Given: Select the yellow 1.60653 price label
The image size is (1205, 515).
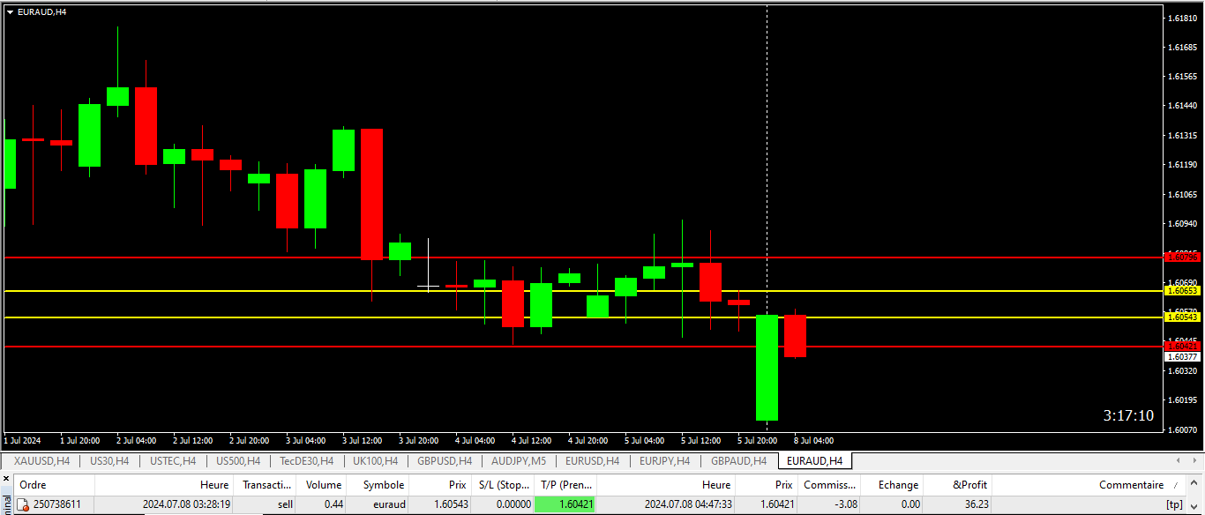Looking at the screenshot, I should click(1182, 290).
